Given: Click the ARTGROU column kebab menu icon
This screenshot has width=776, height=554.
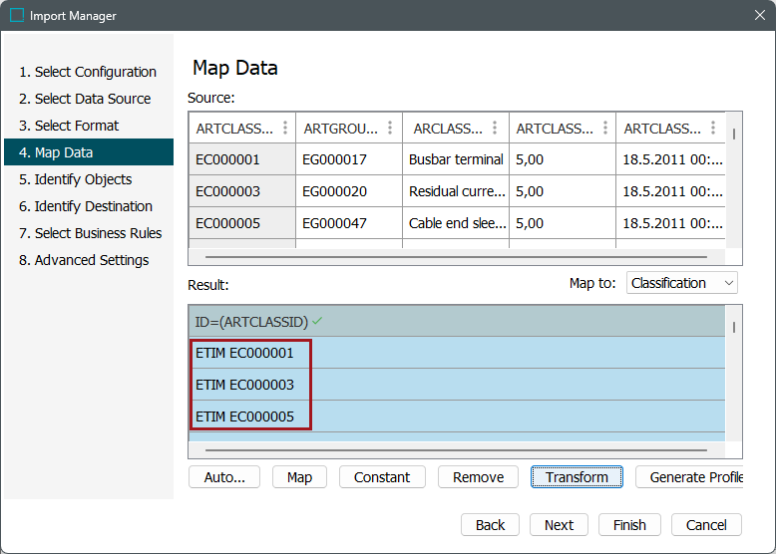Looking at the screenshot, I should pos(390,129).
